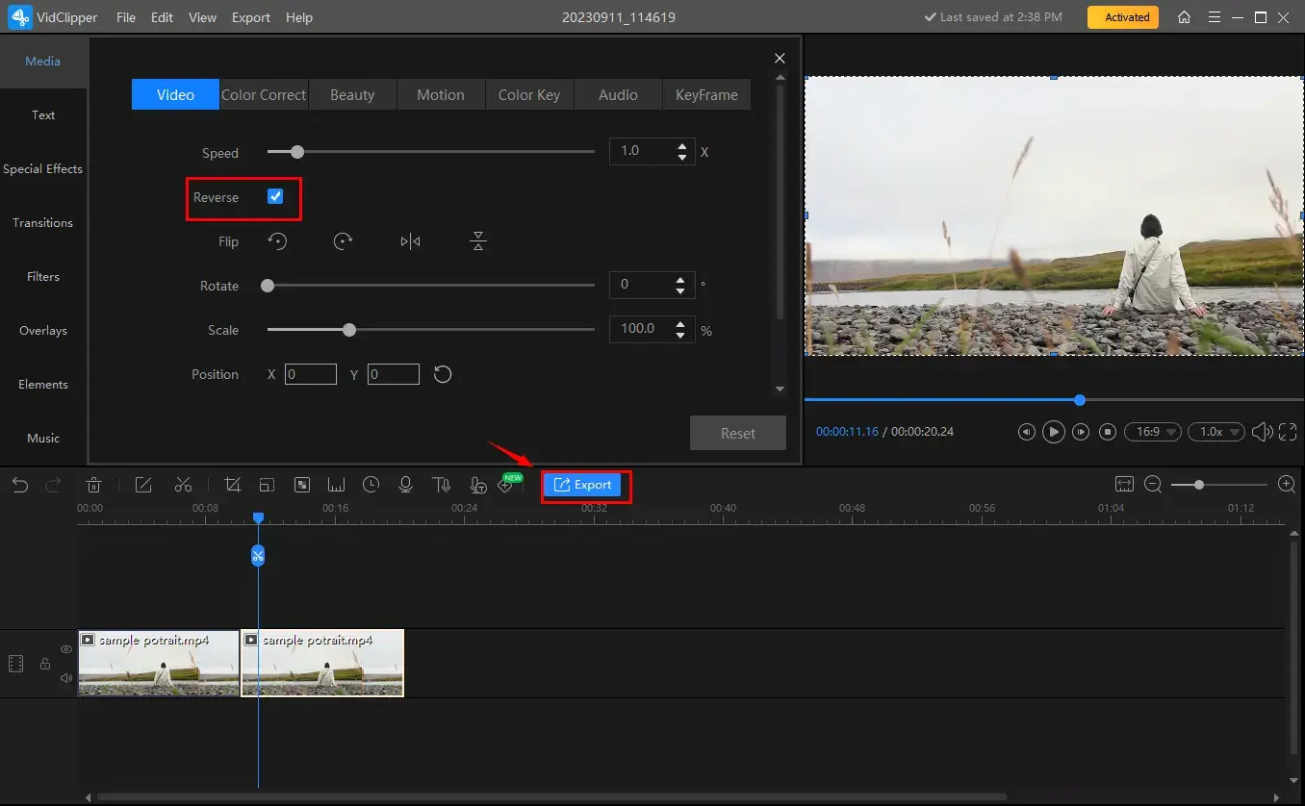Reset position with circular arrow

click(443, 374)
